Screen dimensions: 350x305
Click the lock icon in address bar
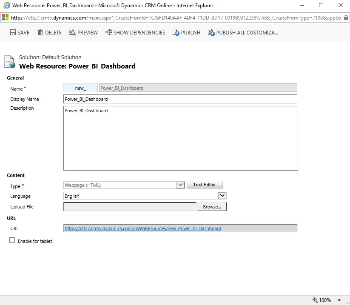(346, 18)
